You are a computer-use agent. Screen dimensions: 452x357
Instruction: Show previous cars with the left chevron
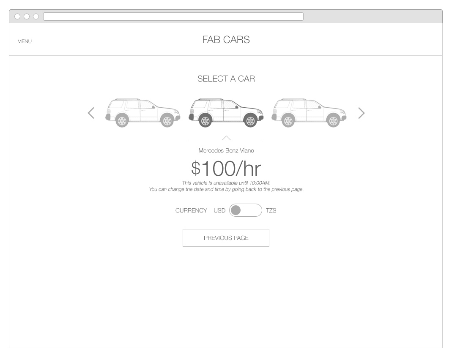pos(91,113)
